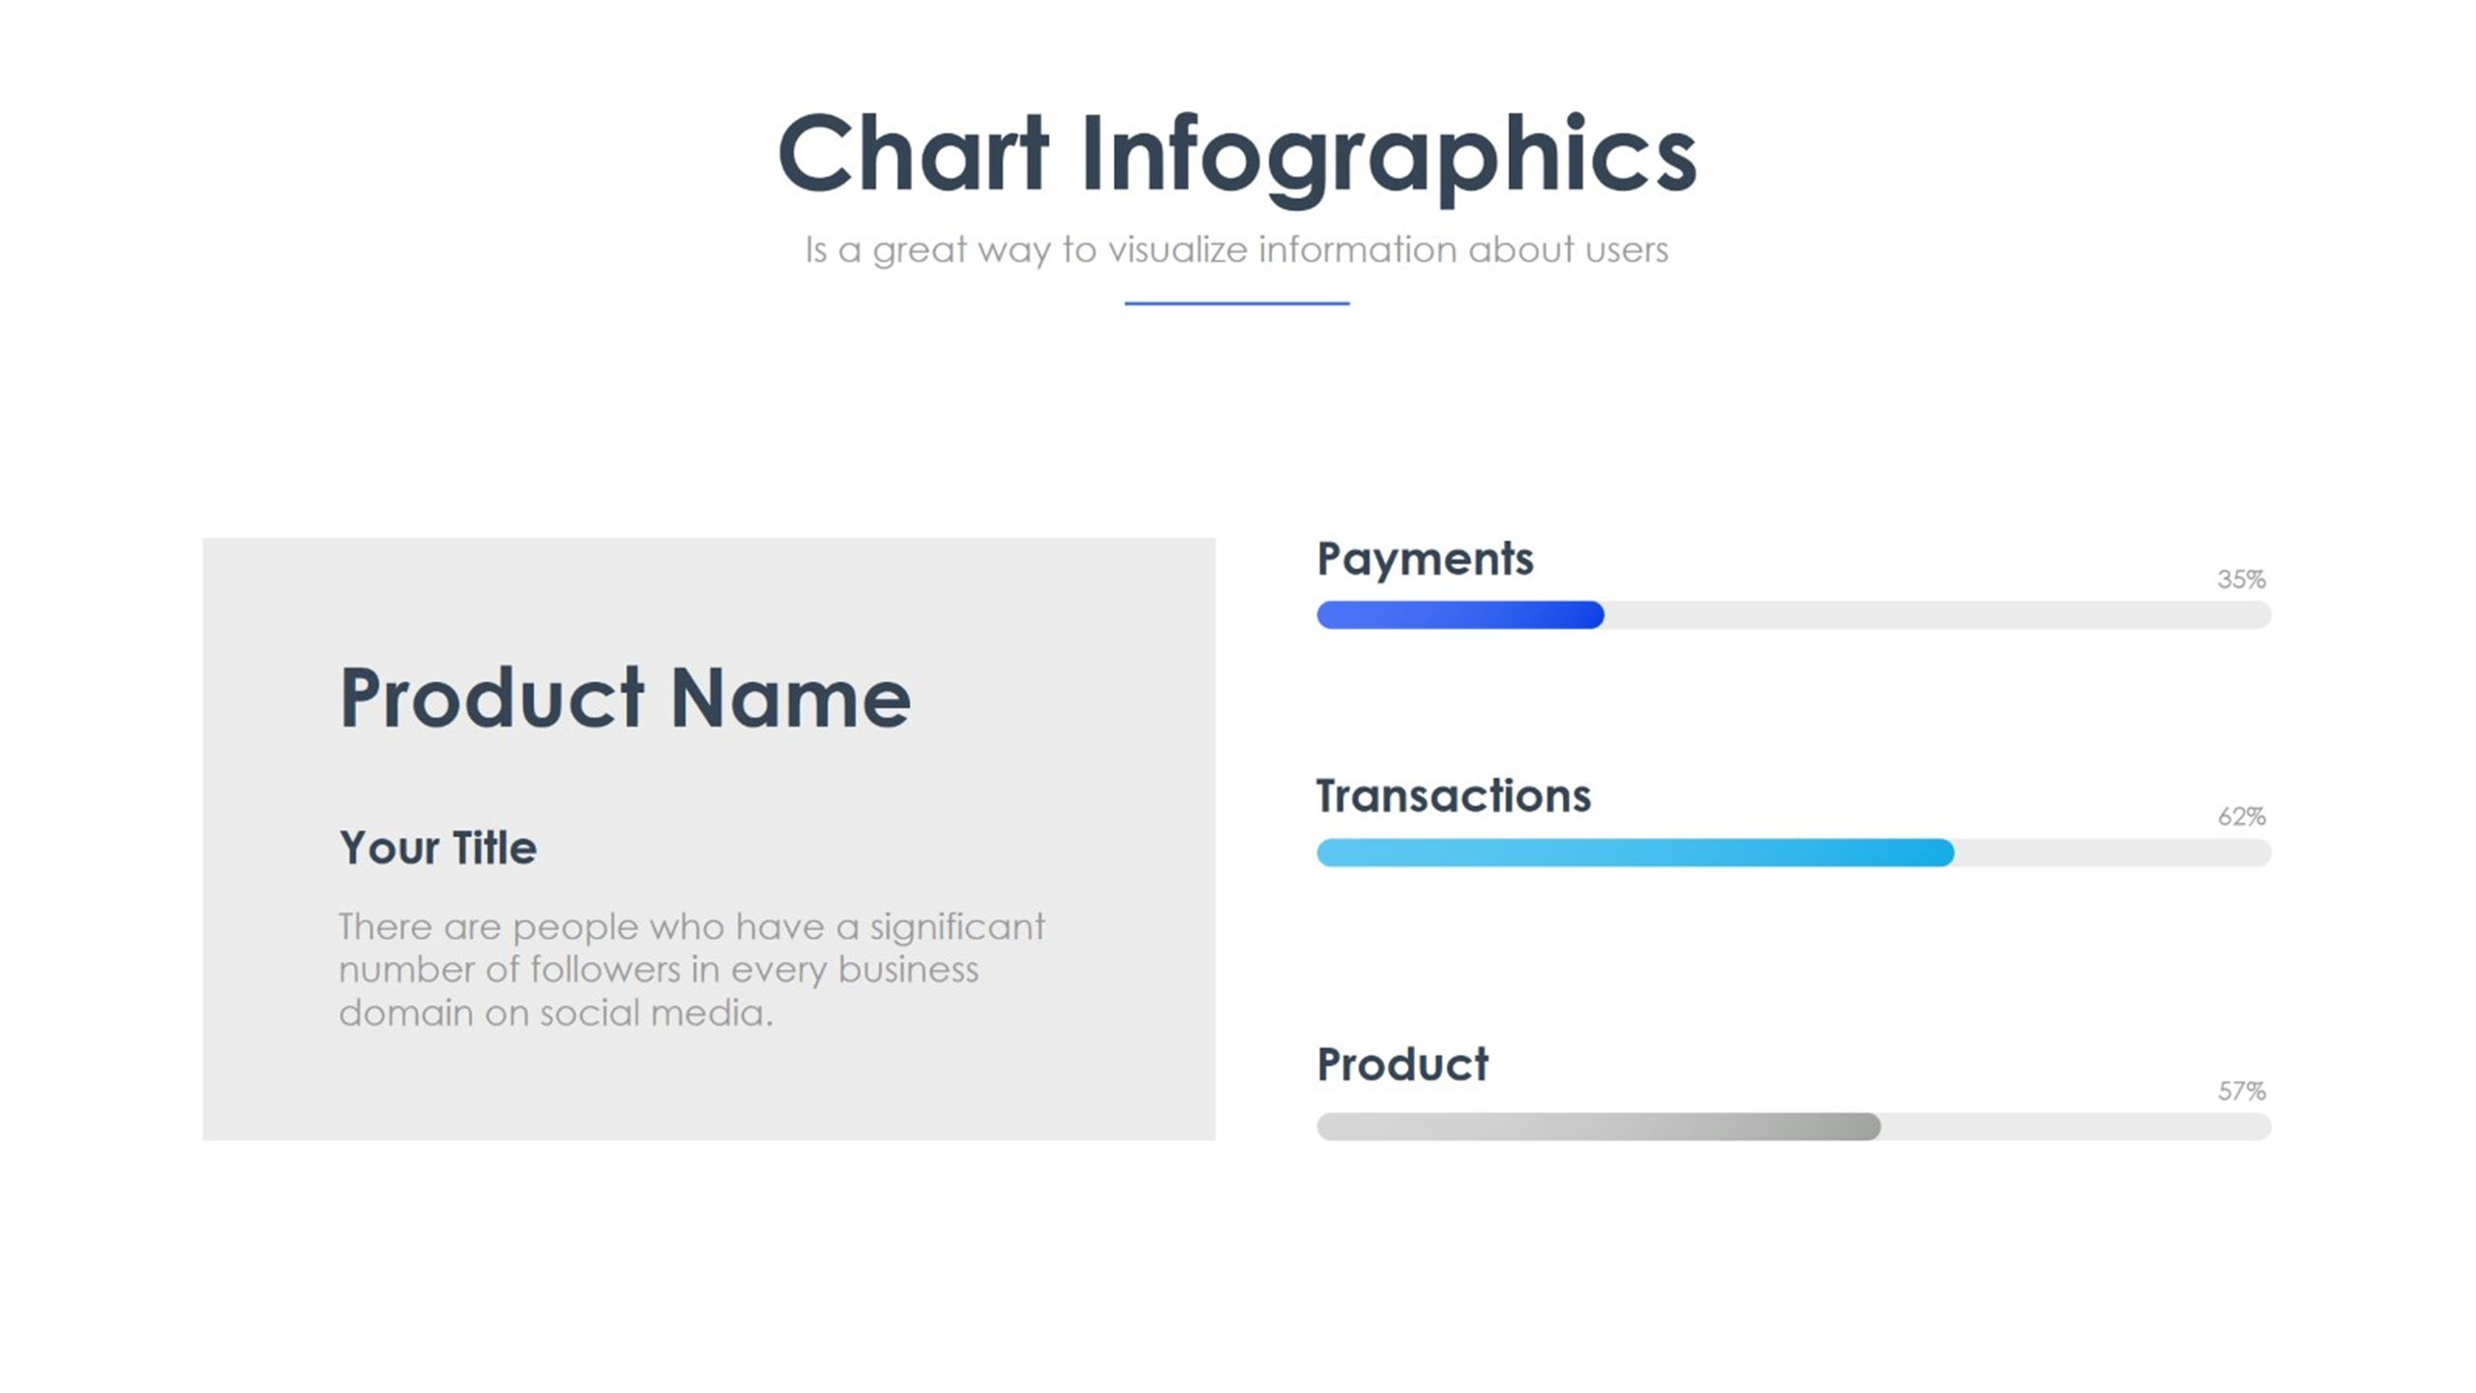Click the light blue Transactions bar fill
Viewport: 2476px width, 1393px height.
click(1636, 852)
